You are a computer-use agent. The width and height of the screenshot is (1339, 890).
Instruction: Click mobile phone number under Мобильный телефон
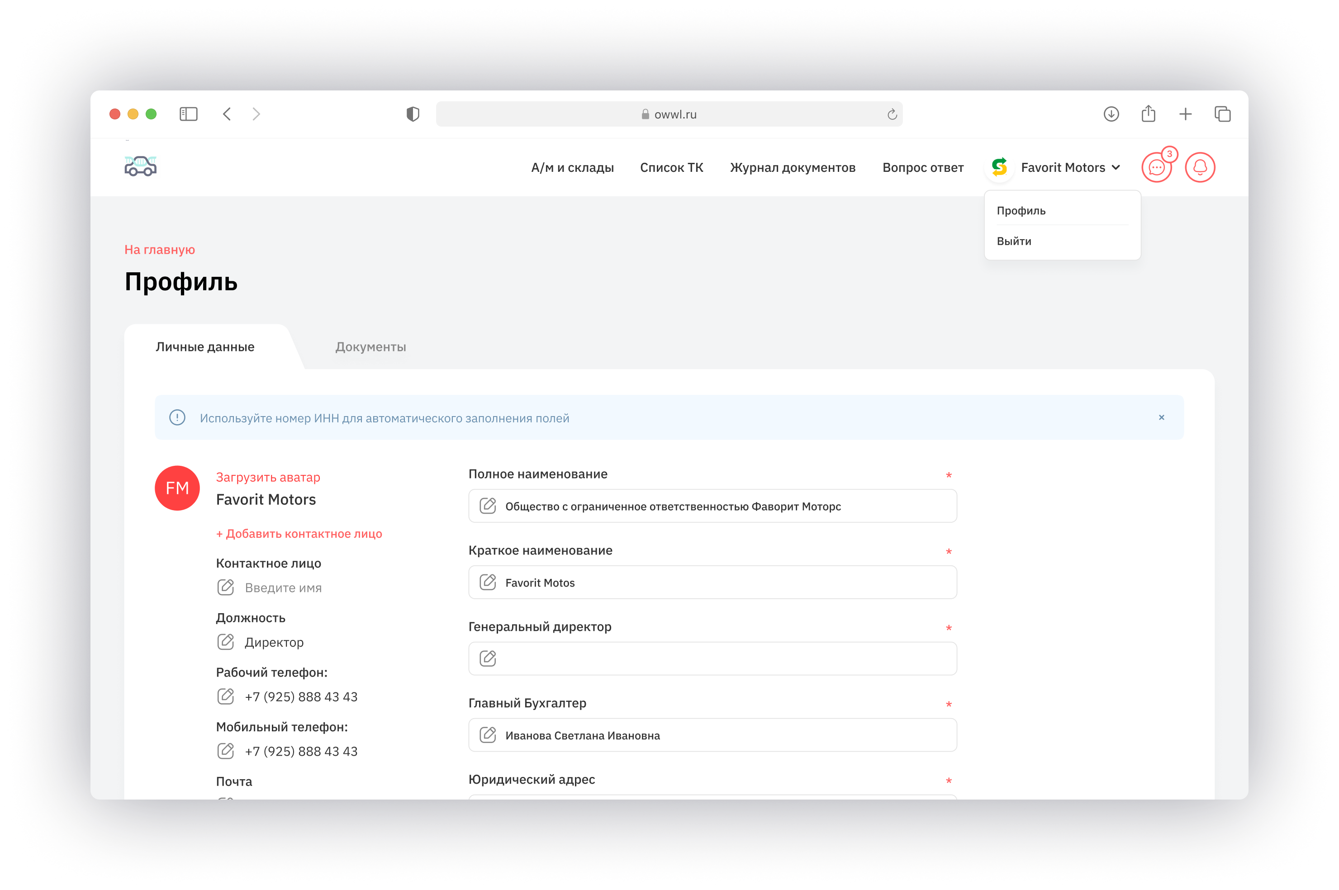[x=301, y=751]
